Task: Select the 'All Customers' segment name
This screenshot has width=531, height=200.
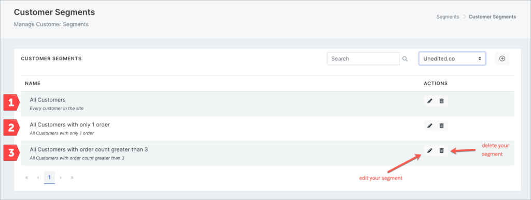Action: click(x=48, y=100)
